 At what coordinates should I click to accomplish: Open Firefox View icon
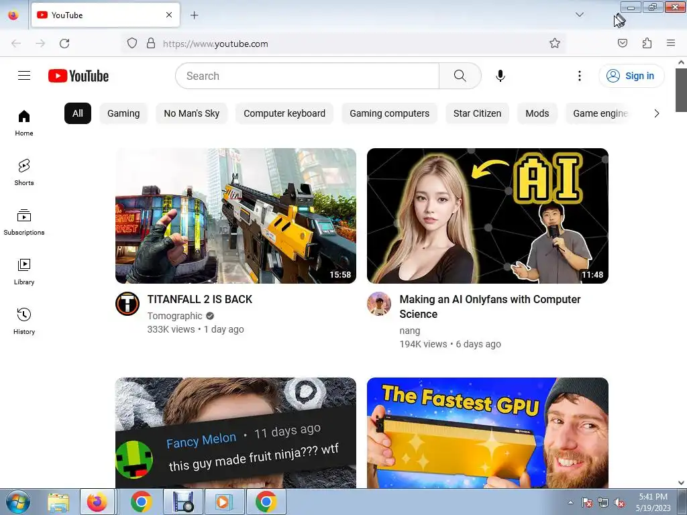[13, 15]
